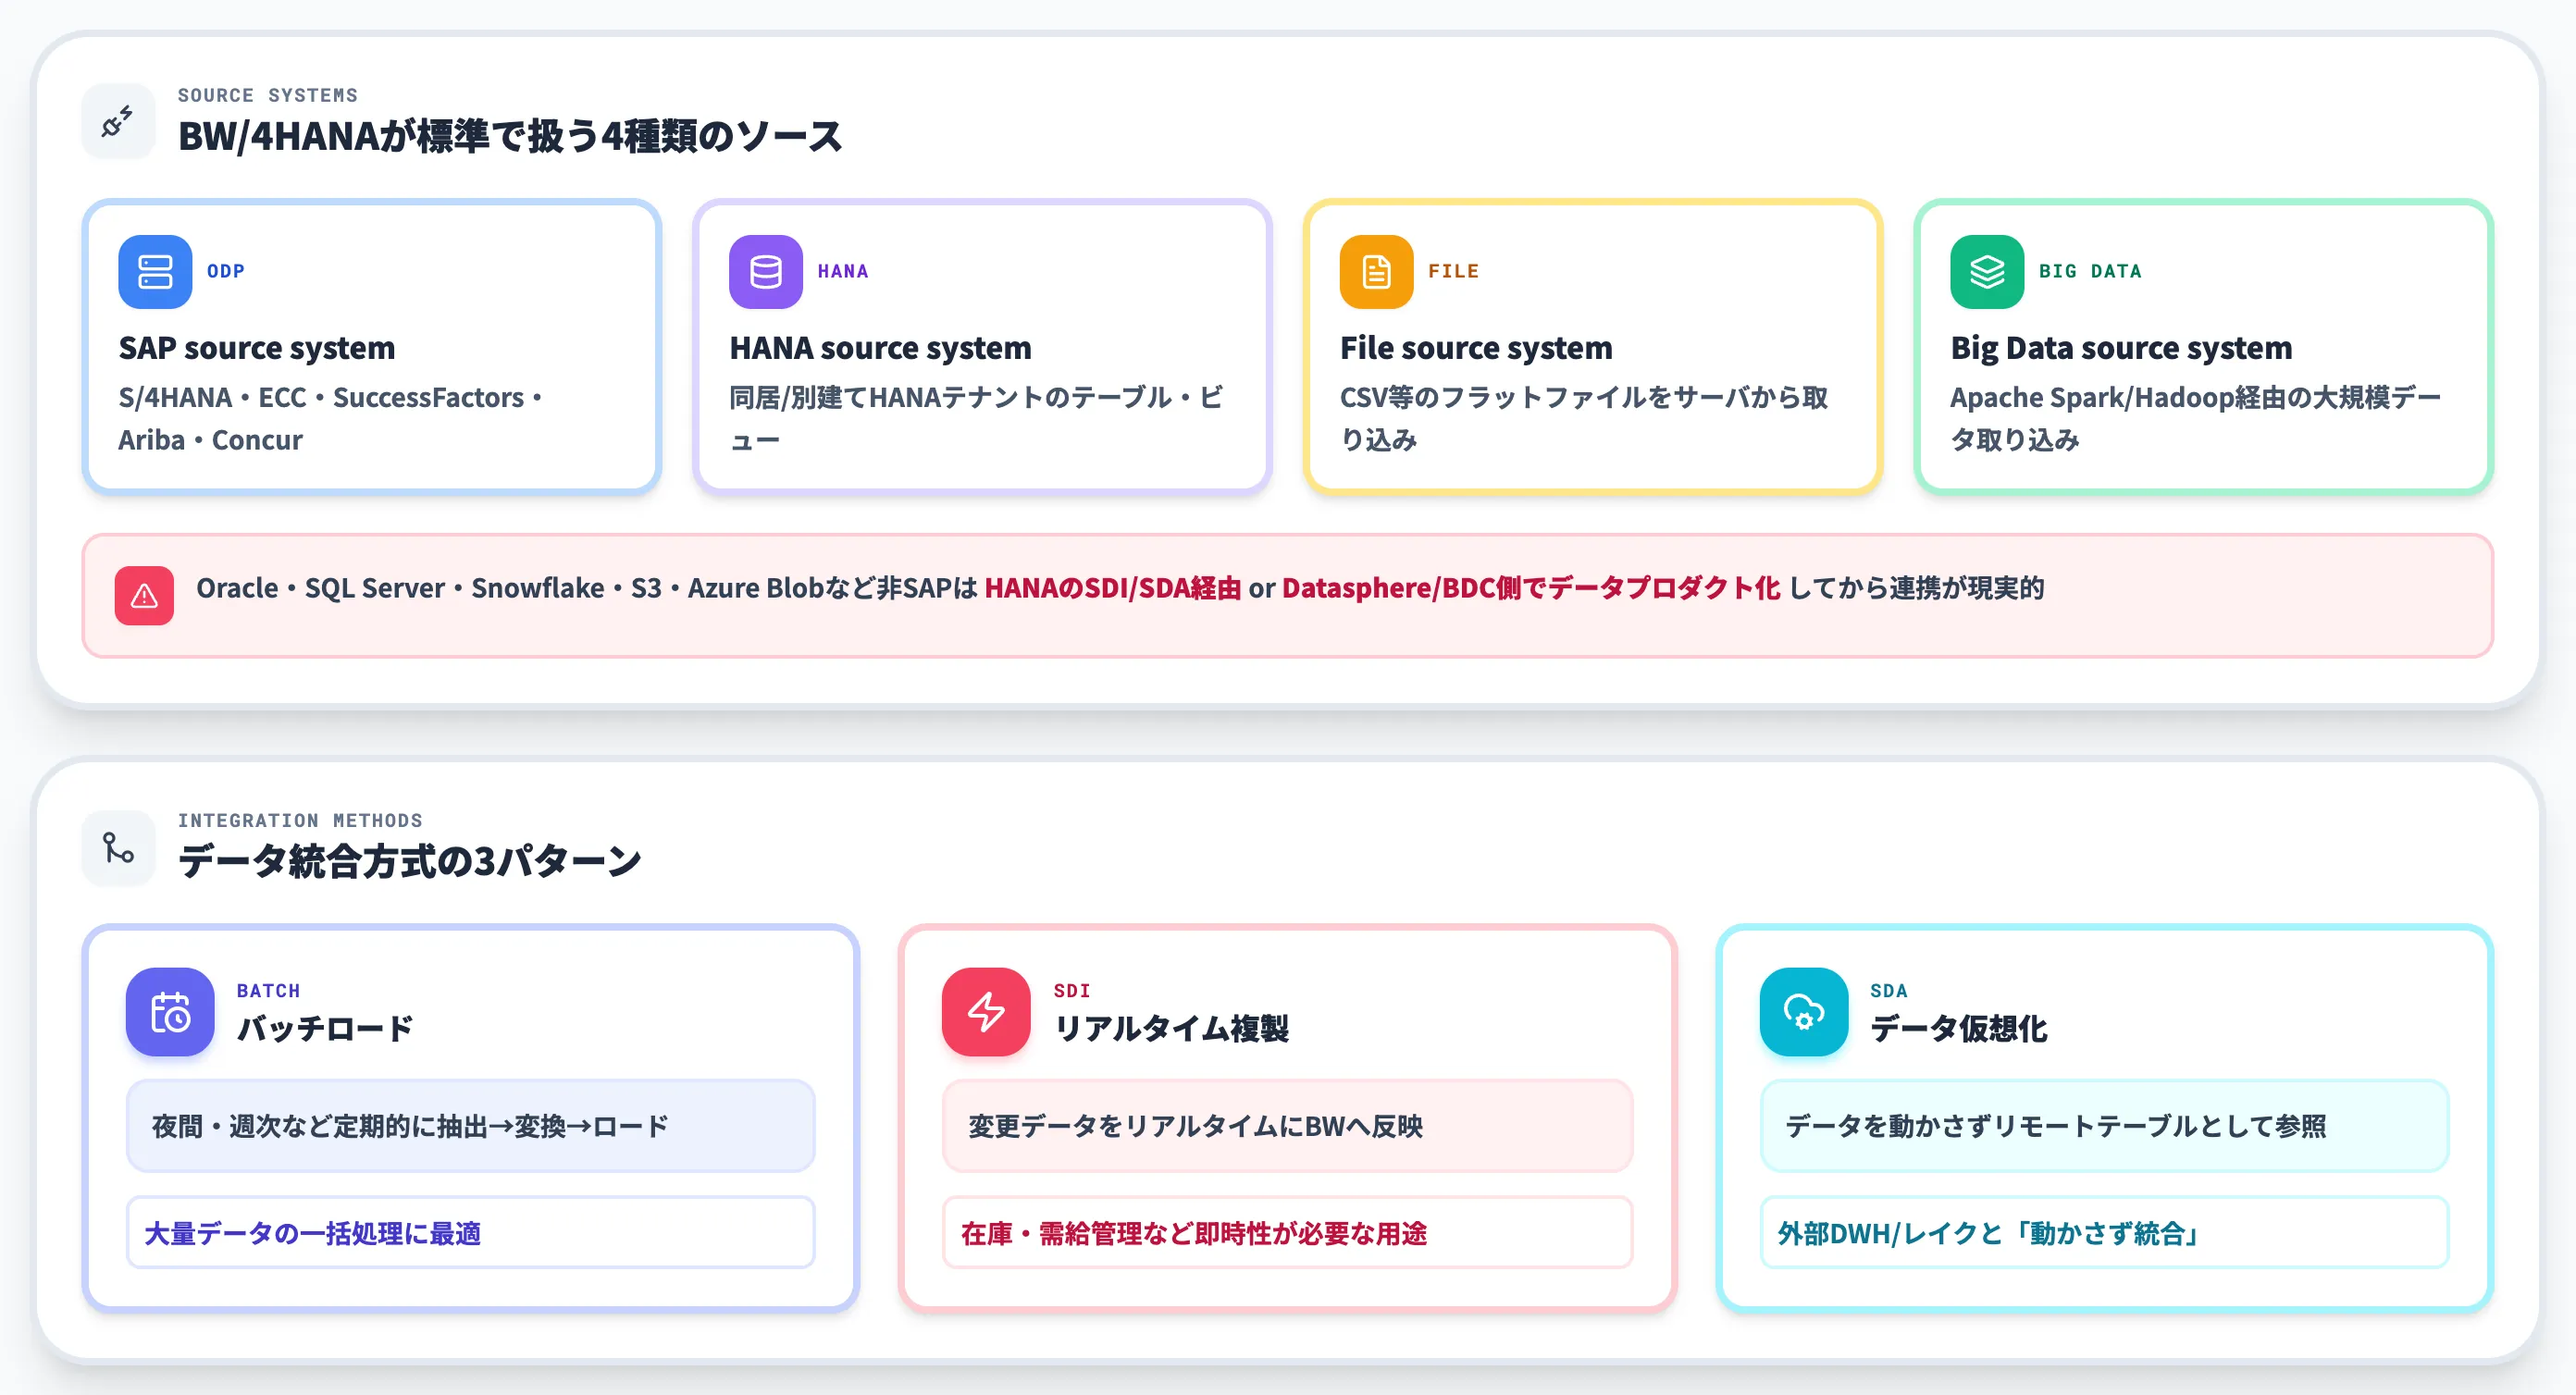Click the 外部DWH/レイクと「動かさず統合」 pill
This screenshot has height=1395, width=2576.
2104,1233
